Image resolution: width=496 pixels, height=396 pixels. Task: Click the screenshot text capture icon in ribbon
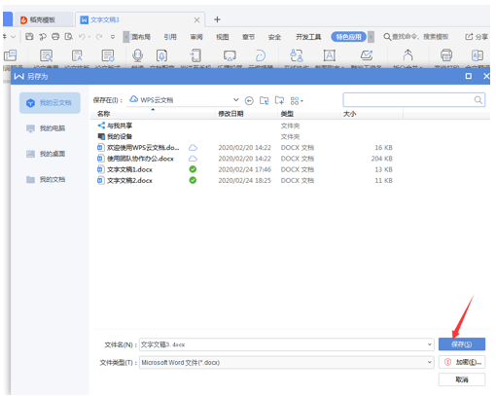click(329, 55)
